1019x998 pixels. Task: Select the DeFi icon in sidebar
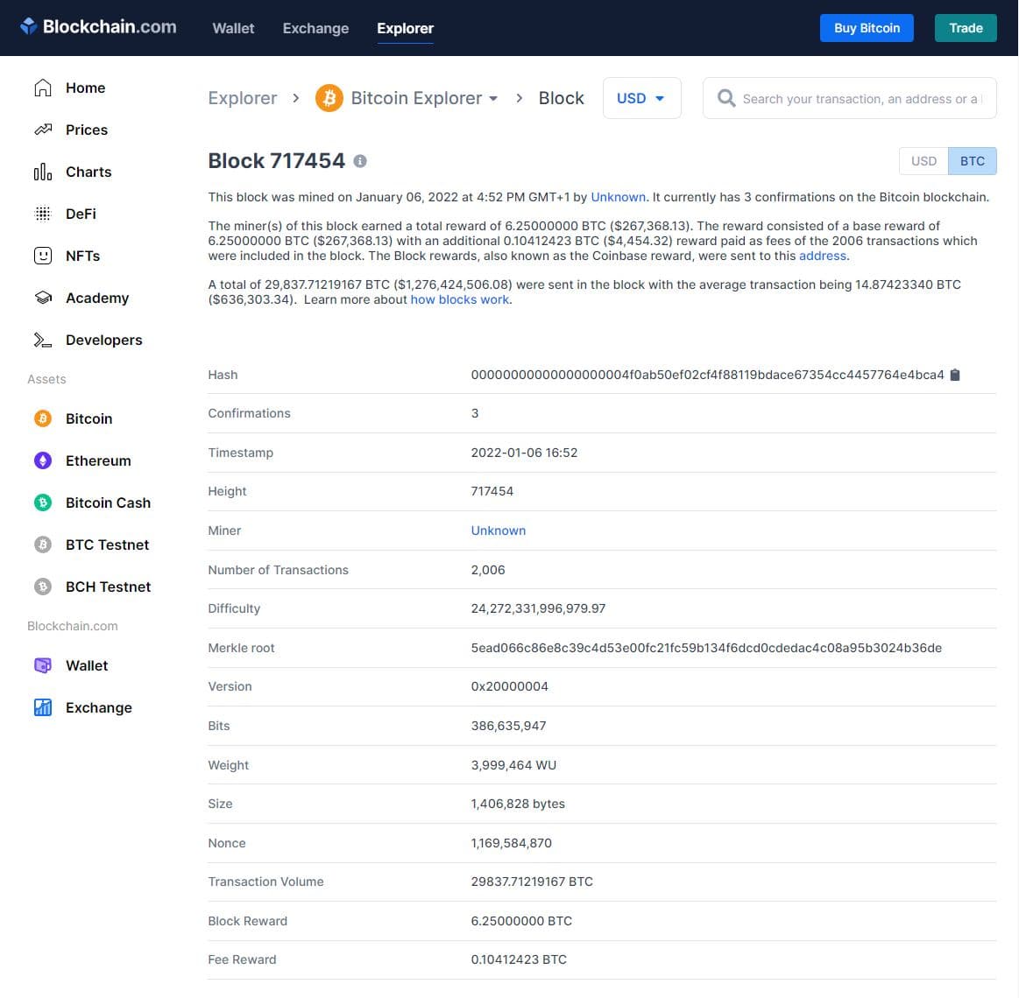tap(42, 214)
